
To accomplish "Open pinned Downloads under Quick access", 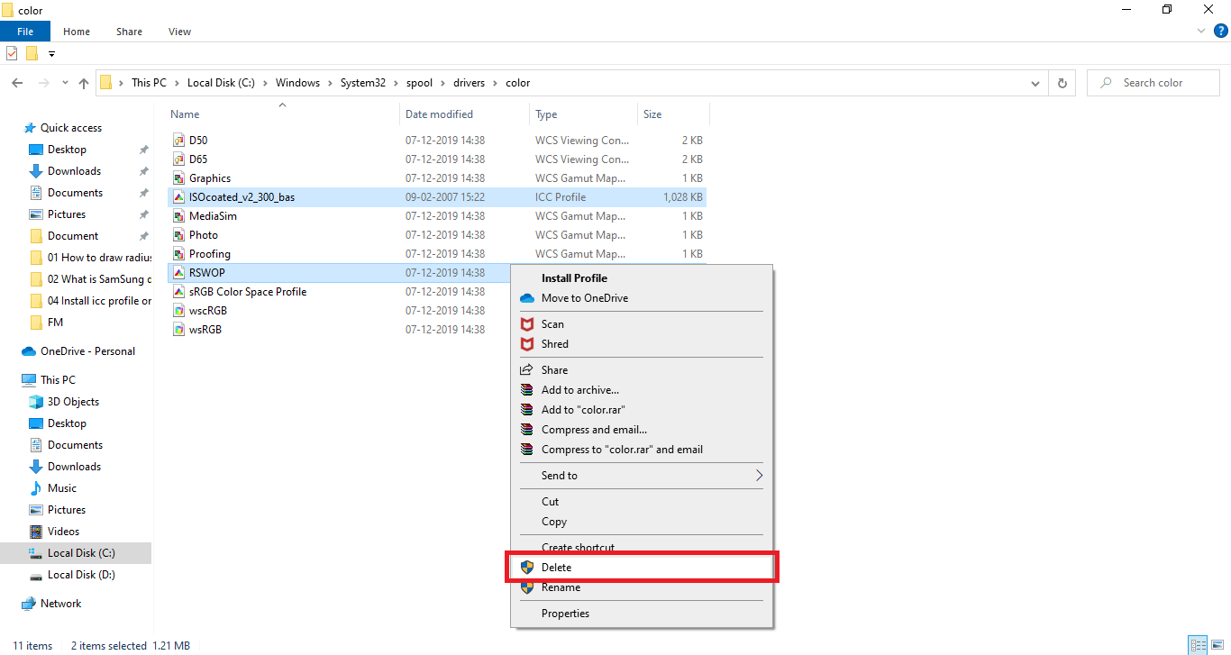I will click(x=74, y=171).
